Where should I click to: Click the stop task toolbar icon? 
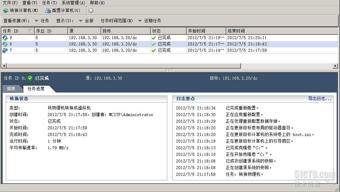click(x=91, y=10)
